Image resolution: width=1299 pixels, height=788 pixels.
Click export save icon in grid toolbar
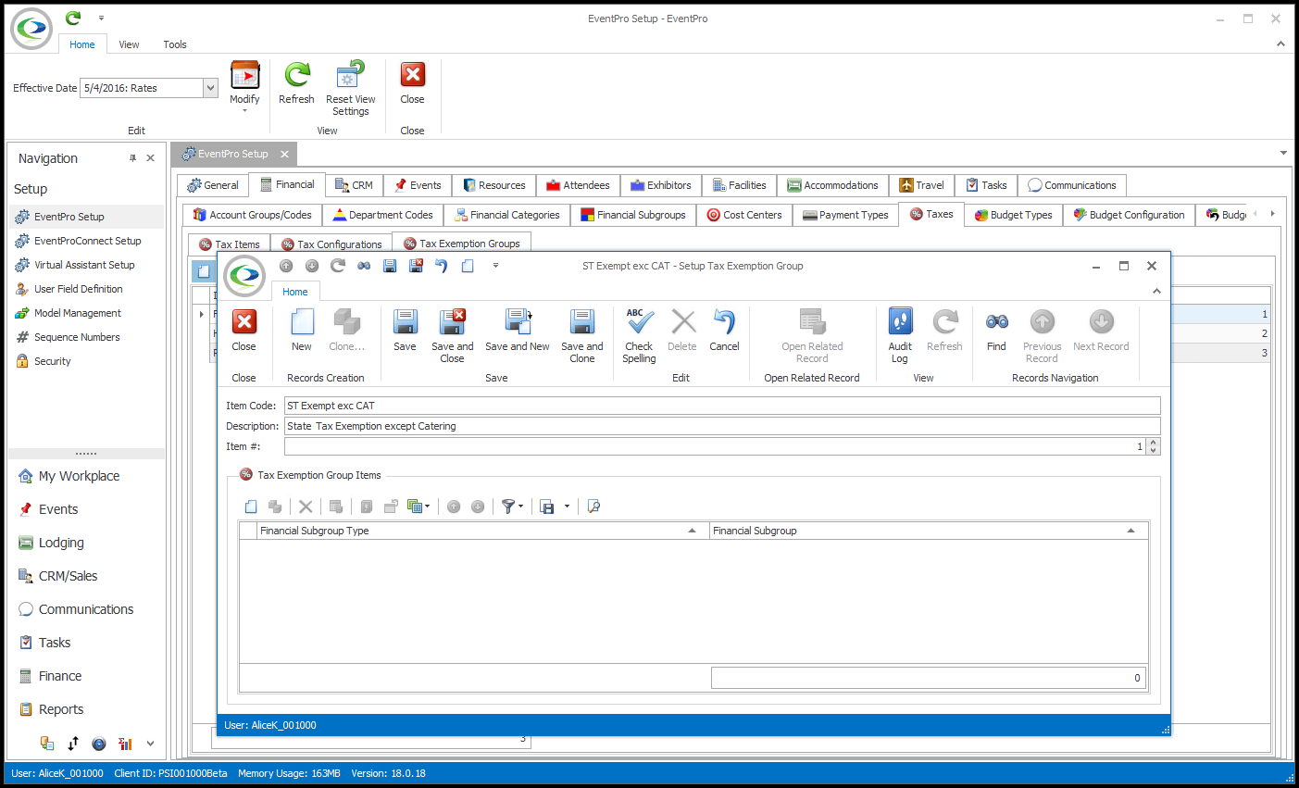[x=547, y=507]
